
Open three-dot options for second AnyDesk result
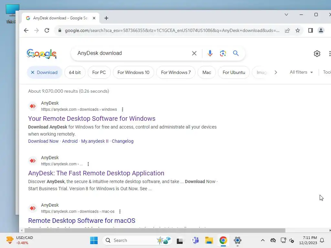[x=88, y=164]
